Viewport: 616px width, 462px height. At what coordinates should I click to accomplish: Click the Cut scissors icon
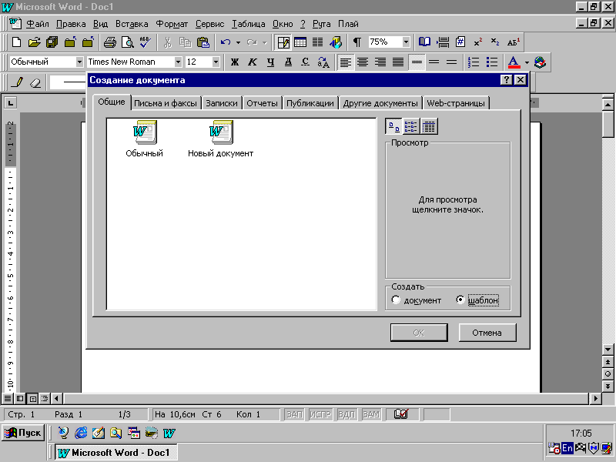pyautogui.click(x=168, y=42)
